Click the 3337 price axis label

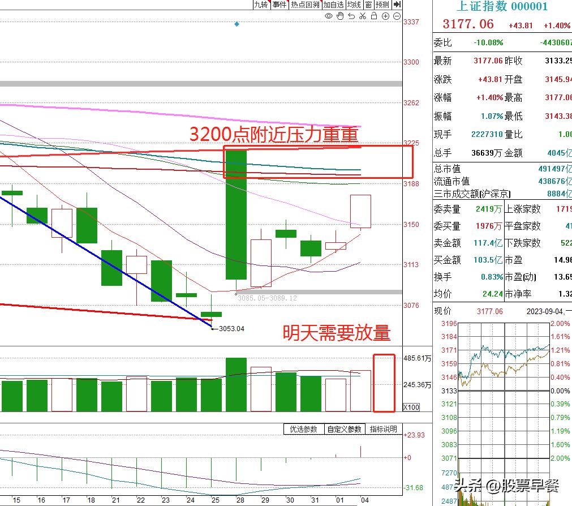411,22
